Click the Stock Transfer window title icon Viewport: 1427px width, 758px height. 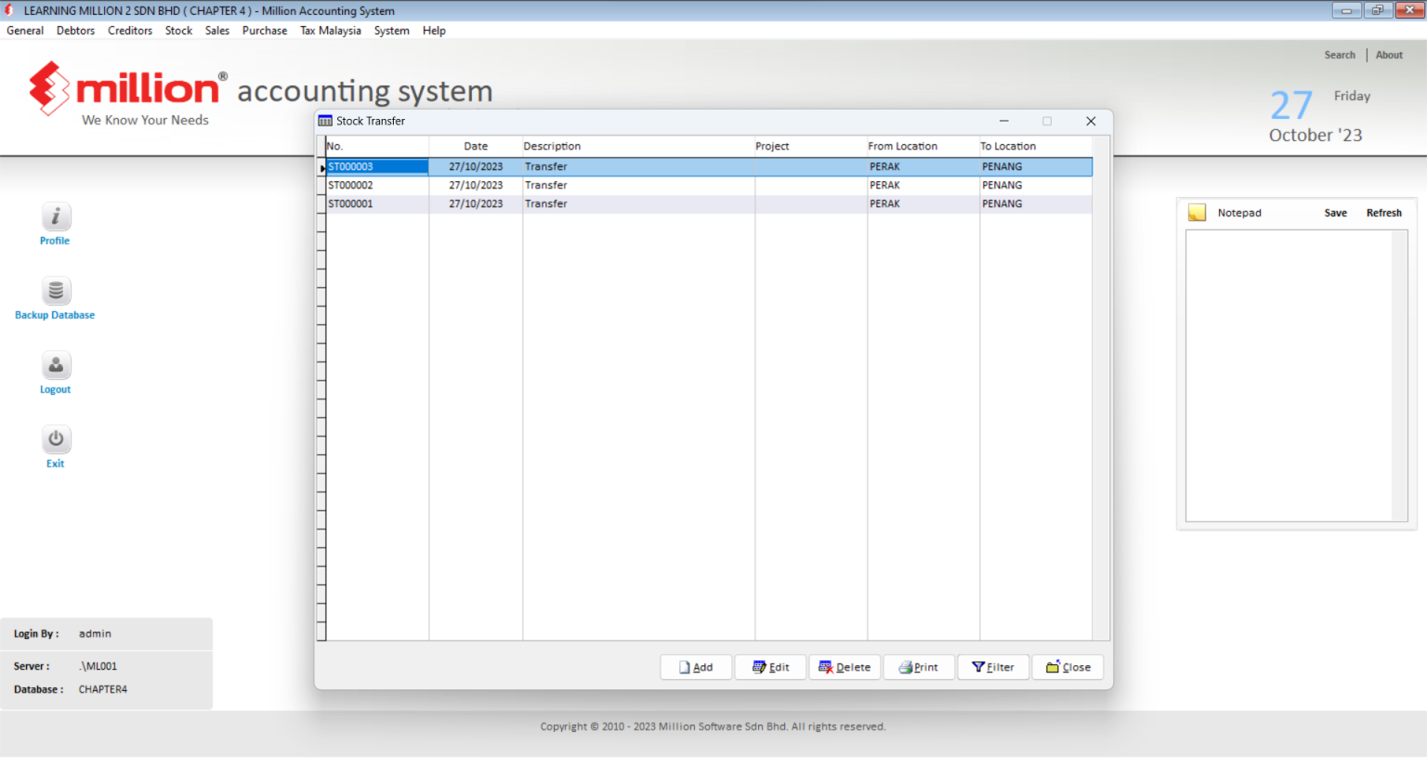(x=325, y=121)
